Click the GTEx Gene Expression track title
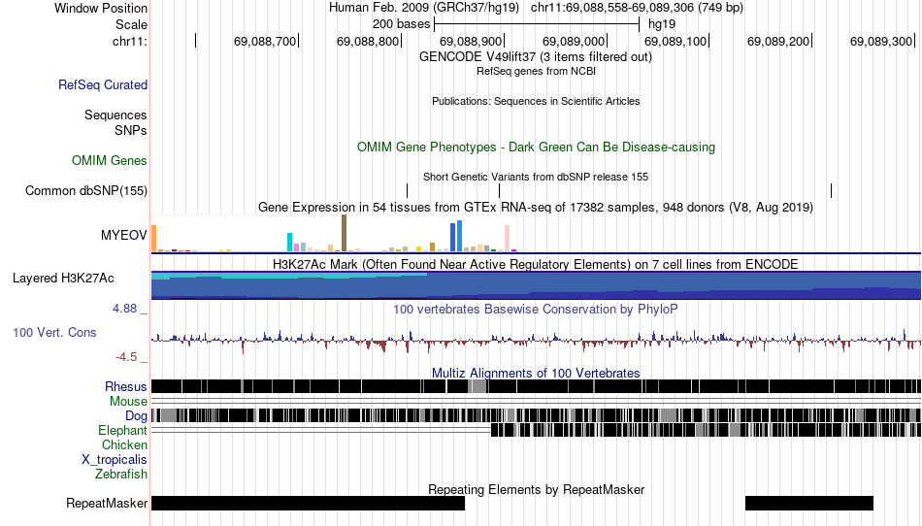922x526 pixels. (x=536, y=208)
